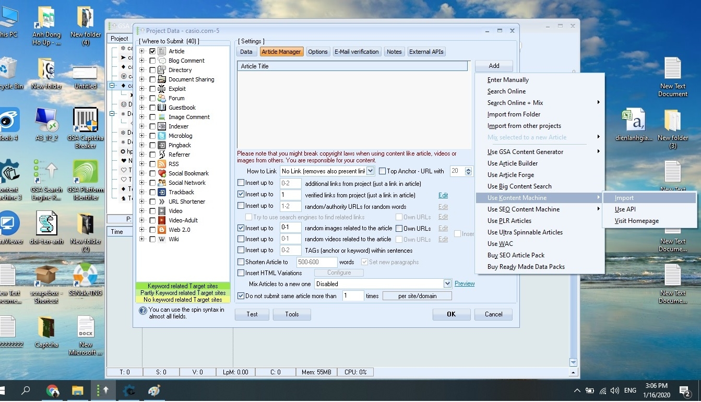Screen dimensions: 701x402
Task: Click the Indexer engine icon
Action: (162, 126)
